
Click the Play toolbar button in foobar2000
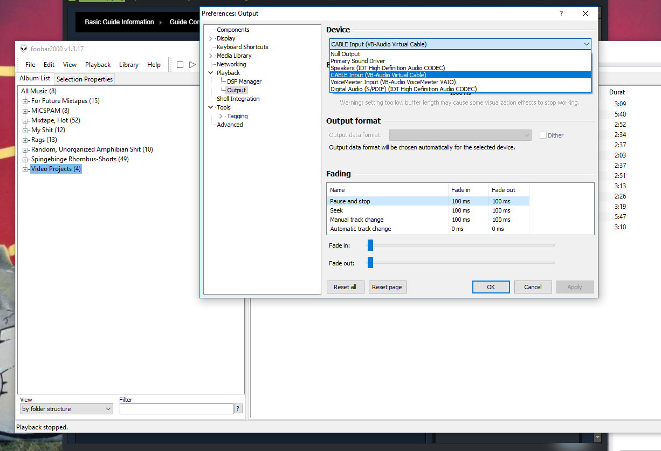pos(192,65)
